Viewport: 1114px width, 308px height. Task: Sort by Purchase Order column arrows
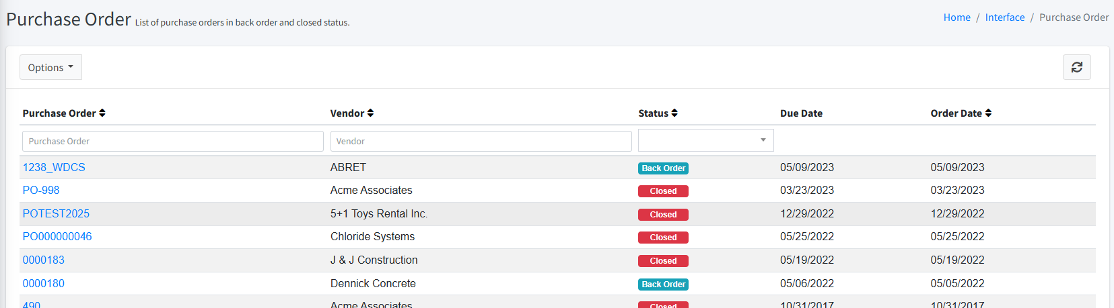102,113
